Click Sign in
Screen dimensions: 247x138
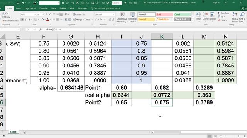pos(216,3)
